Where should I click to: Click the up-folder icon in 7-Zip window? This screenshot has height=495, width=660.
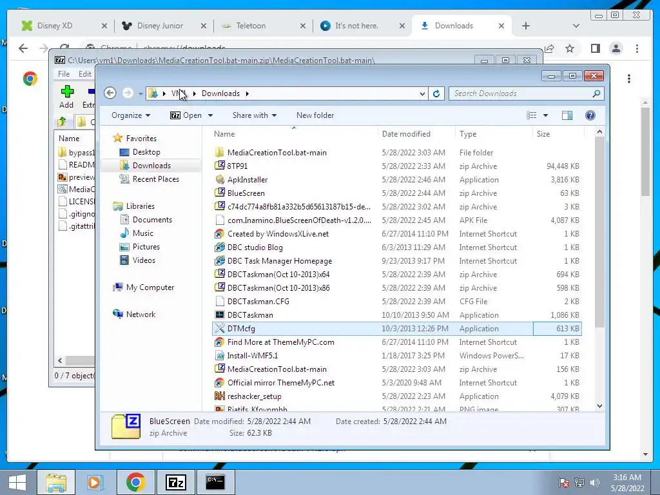[x=61, y=122]
